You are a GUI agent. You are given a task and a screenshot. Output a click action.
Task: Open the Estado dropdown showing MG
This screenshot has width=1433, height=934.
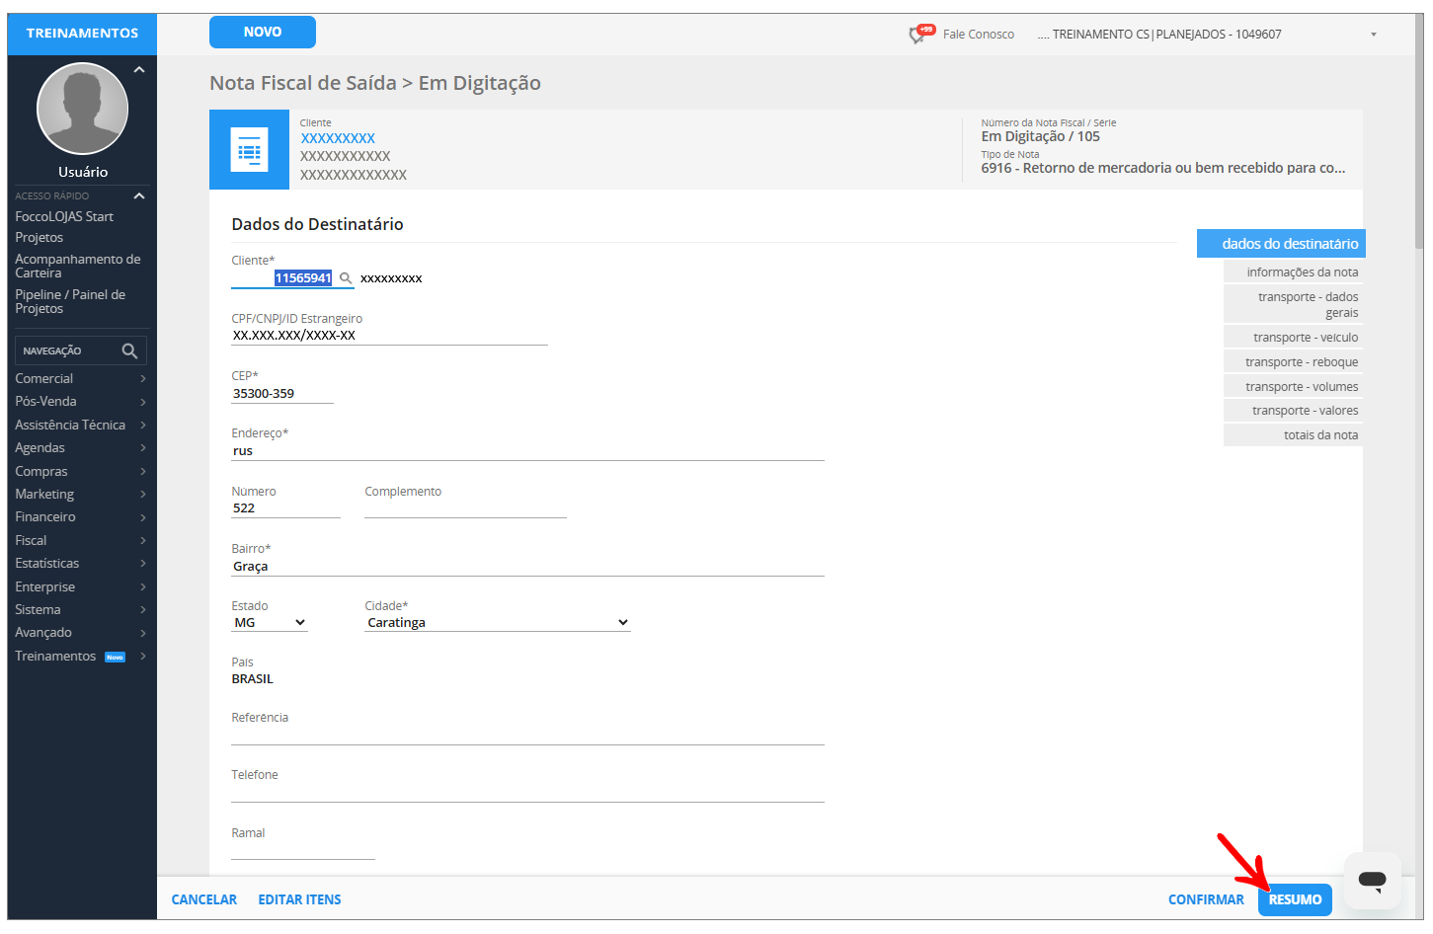[270, 623]
